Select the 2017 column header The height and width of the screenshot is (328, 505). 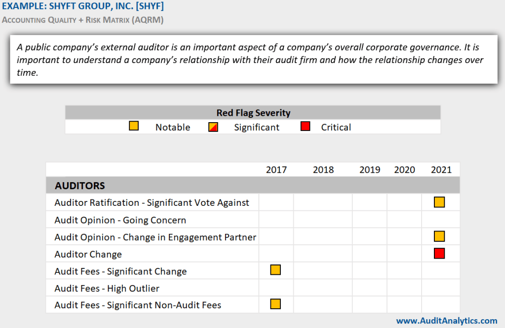tap(276, 169)
